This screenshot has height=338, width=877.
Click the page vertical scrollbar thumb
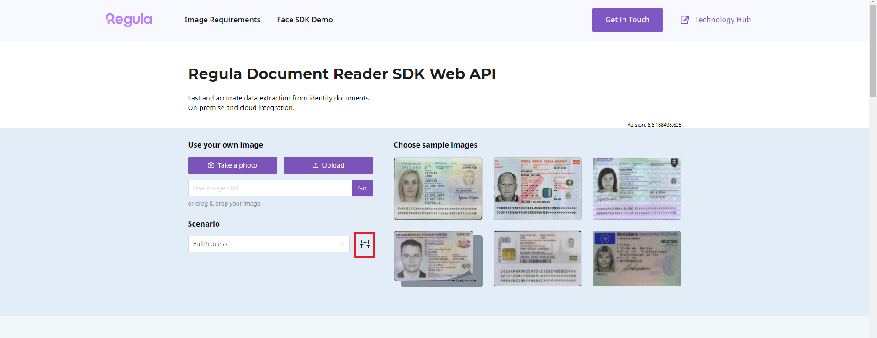tap(873, 50)
